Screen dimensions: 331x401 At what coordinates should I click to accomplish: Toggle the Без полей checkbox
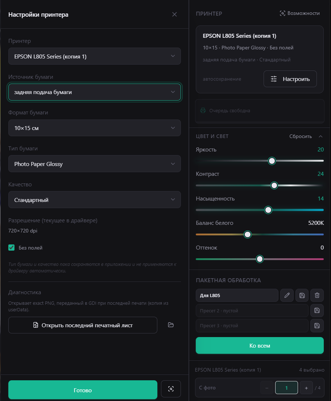[12, 248]
